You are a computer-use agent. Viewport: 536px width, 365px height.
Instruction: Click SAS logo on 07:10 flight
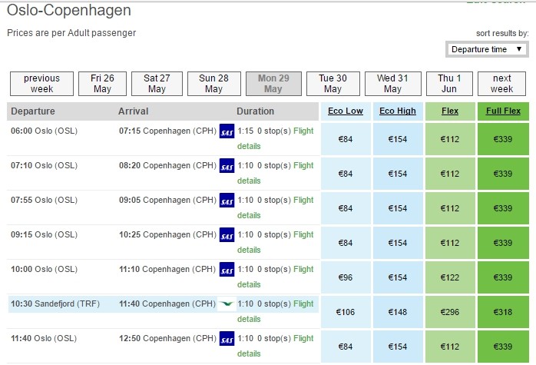pos(227,165)
